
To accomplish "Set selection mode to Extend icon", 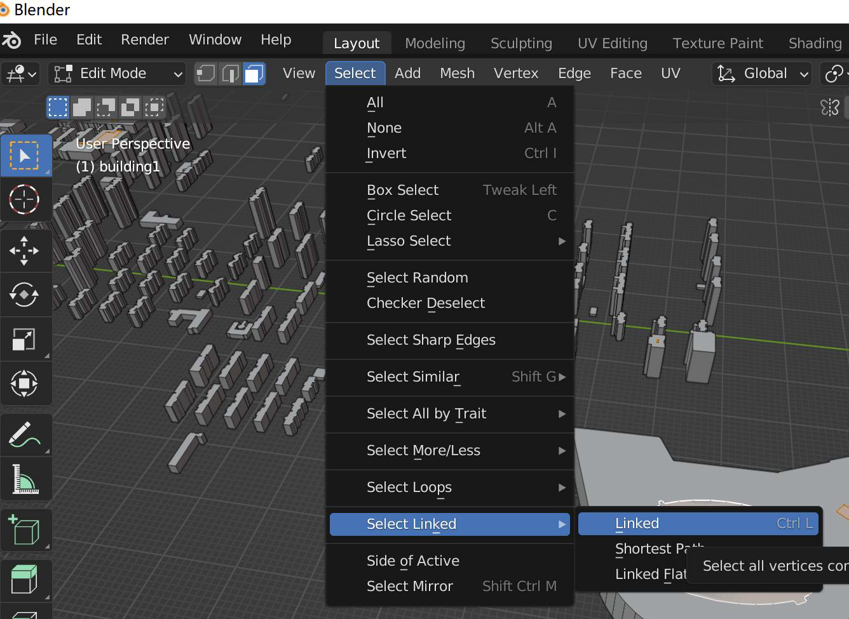I will pos(82,108).
